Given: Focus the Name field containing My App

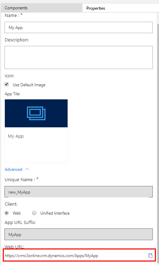Looking at the screenshot, I should coord(79,27).
